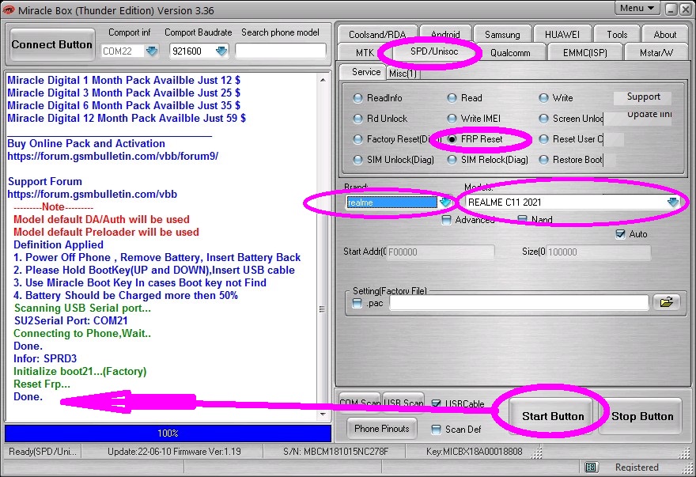Screen dimensions: 696x477
Task: Toggle the Nand checkbox
Action: (523, 219)
